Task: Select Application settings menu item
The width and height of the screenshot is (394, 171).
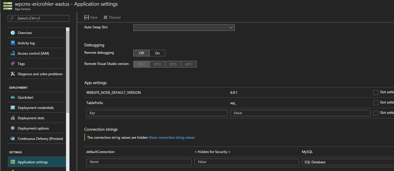Action: click(x=37, y=162)
